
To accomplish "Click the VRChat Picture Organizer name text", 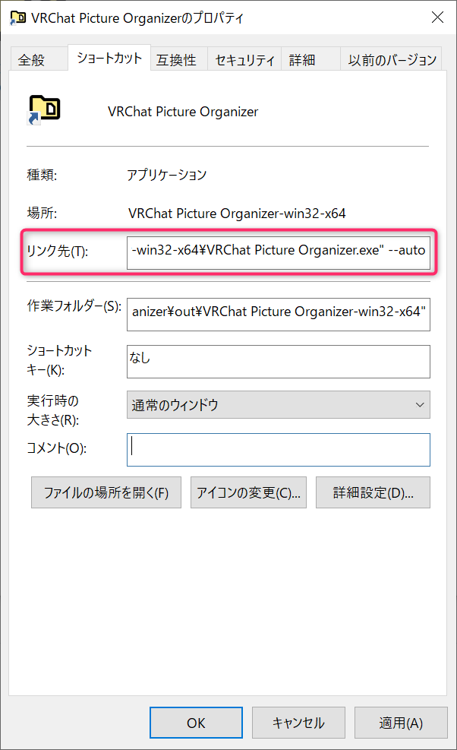I will [183, 112].
